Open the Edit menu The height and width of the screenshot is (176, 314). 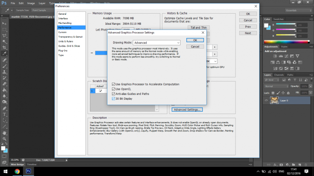point(21,3)
